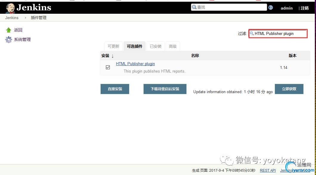The image size is (316, 175).
Task: Click the 'Update information obtained' status text
Action: (x=233, y=92)
